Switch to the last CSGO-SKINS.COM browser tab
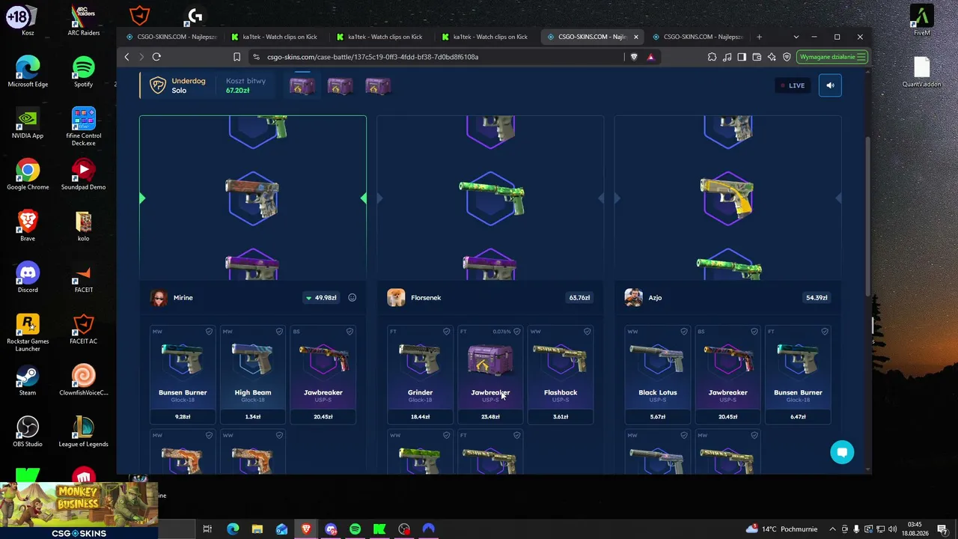 tap(697, 37)
